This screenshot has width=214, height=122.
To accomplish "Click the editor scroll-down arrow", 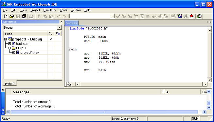I will tap(209, 80).
